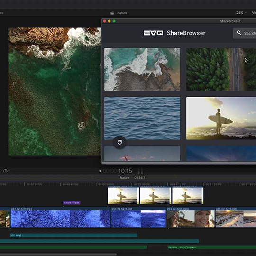Click the Nature title in the viewer header
This screenshot has width=256, height=256.
[122, 13]
